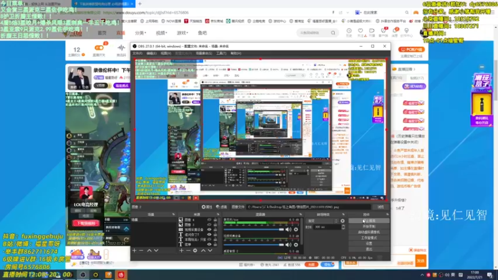
Task: Adjust the video capture device volume slider
Action: 253,245
